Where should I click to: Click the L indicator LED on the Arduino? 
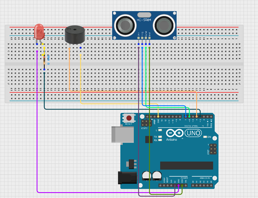pos(160,130)
